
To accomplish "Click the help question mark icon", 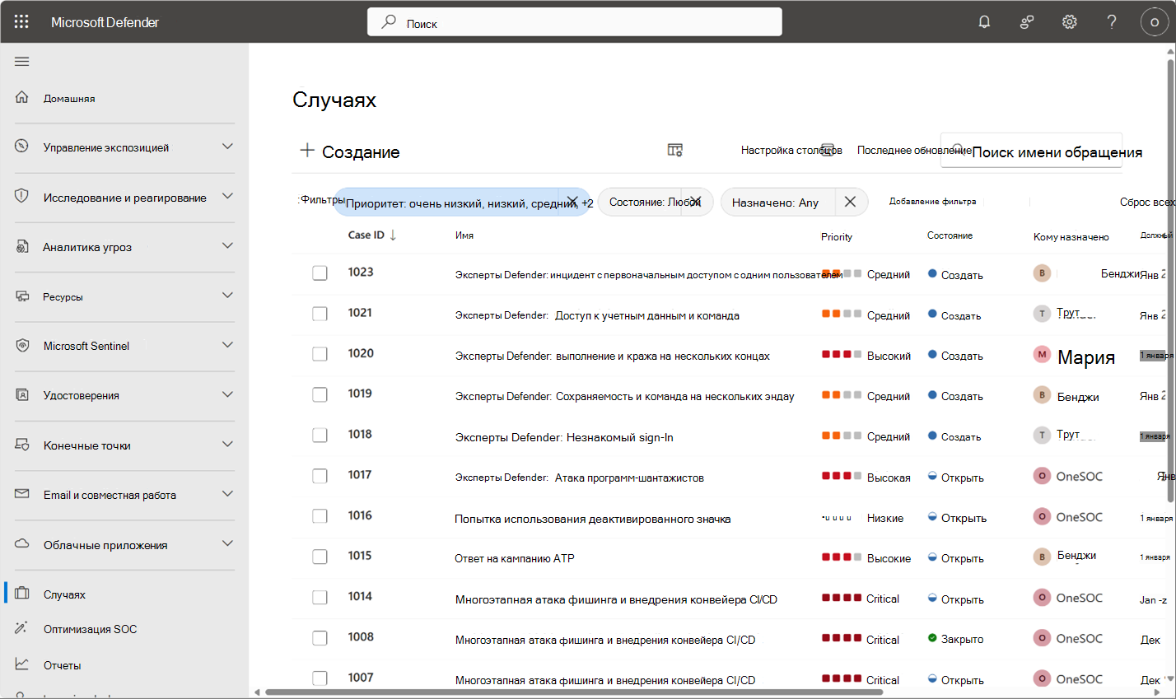I will tap(1112, 22).
